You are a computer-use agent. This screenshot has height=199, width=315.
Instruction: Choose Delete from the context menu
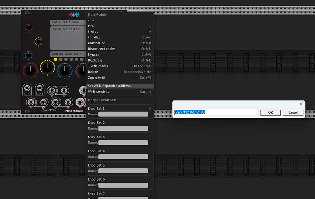(x=120, y=72)
